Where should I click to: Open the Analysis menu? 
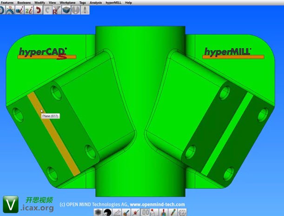pyautogui.click(x=96, y=3)
